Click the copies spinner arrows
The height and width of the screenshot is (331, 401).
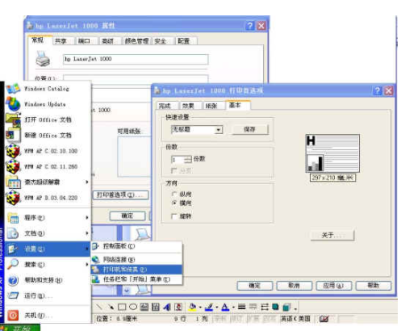(188, 160)
